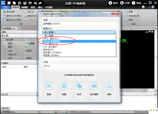Click the 设置 settings gear icon in dialog
Image resolution: width=158 pixels, height=114 pixels.
coord(64,86)
